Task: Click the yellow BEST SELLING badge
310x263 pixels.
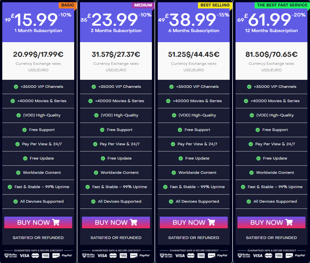Action: pos(215,5)
